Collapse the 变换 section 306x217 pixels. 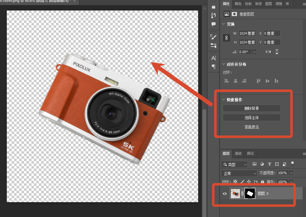[223, 24]
